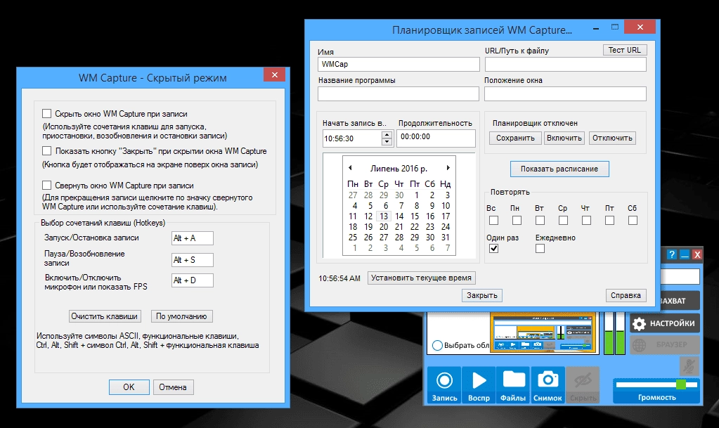Click the Alt + S hotkey field

pyautogui.click(x=193, y=260)
